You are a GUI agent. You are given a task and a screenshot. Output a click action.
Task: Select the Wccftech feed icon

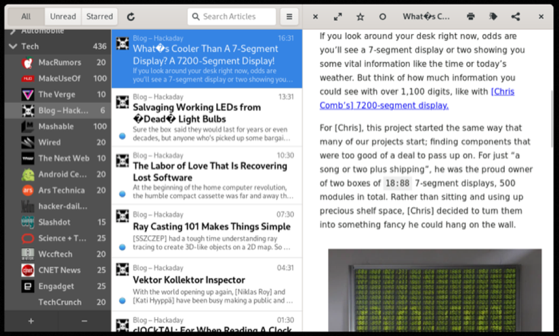pyautogui.click(x=28, y=254)
